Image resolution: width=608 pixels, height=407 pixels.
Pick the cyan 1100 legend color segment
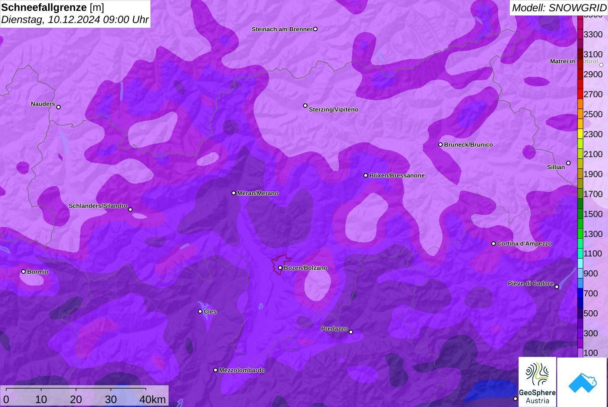tap(580, 254)
